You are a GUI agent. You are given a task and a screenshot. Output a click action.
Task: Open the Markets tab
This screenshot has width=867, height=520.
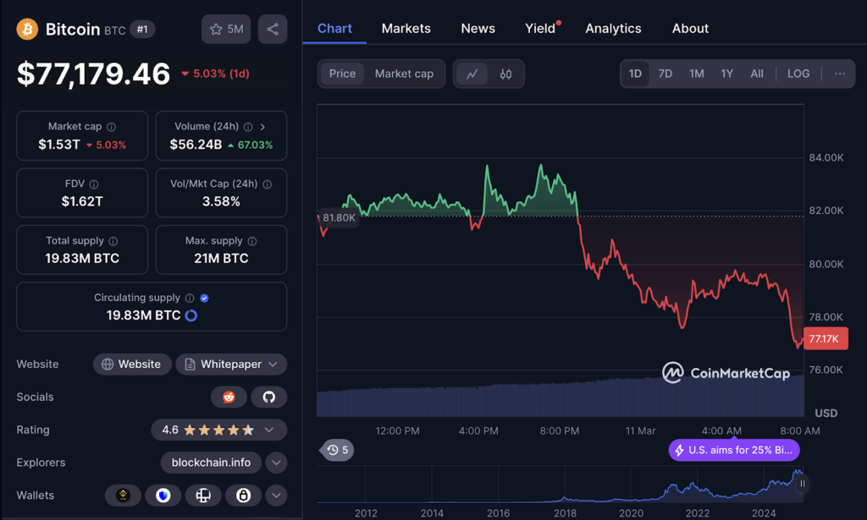pyautogui.click(x=406, y=28)
